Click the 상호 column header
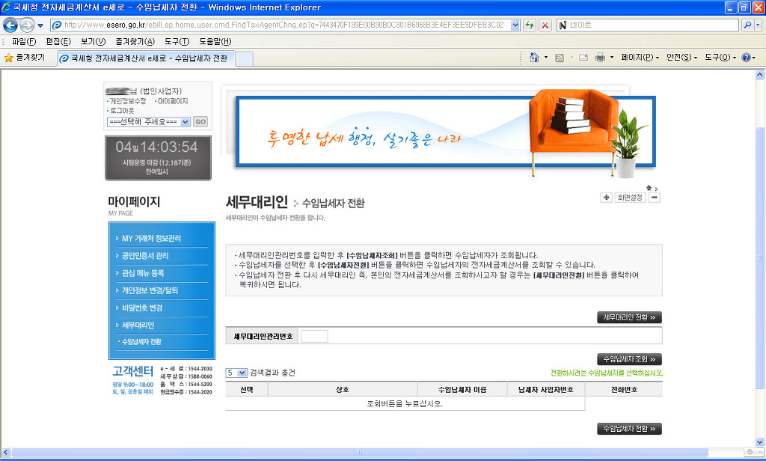This screenshot has height=461, width=766. (x=343, y=390)
